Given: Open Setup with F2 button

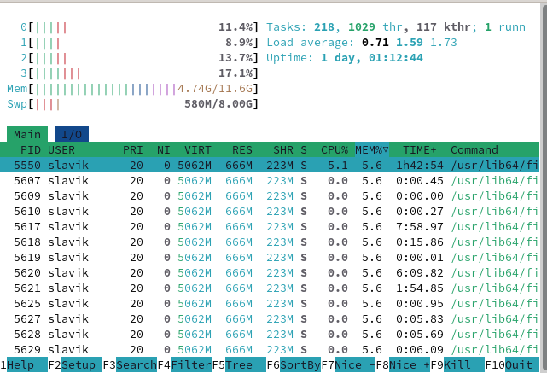Looking at the screenshot, I should pyautogui.click(x=75, y=365).
